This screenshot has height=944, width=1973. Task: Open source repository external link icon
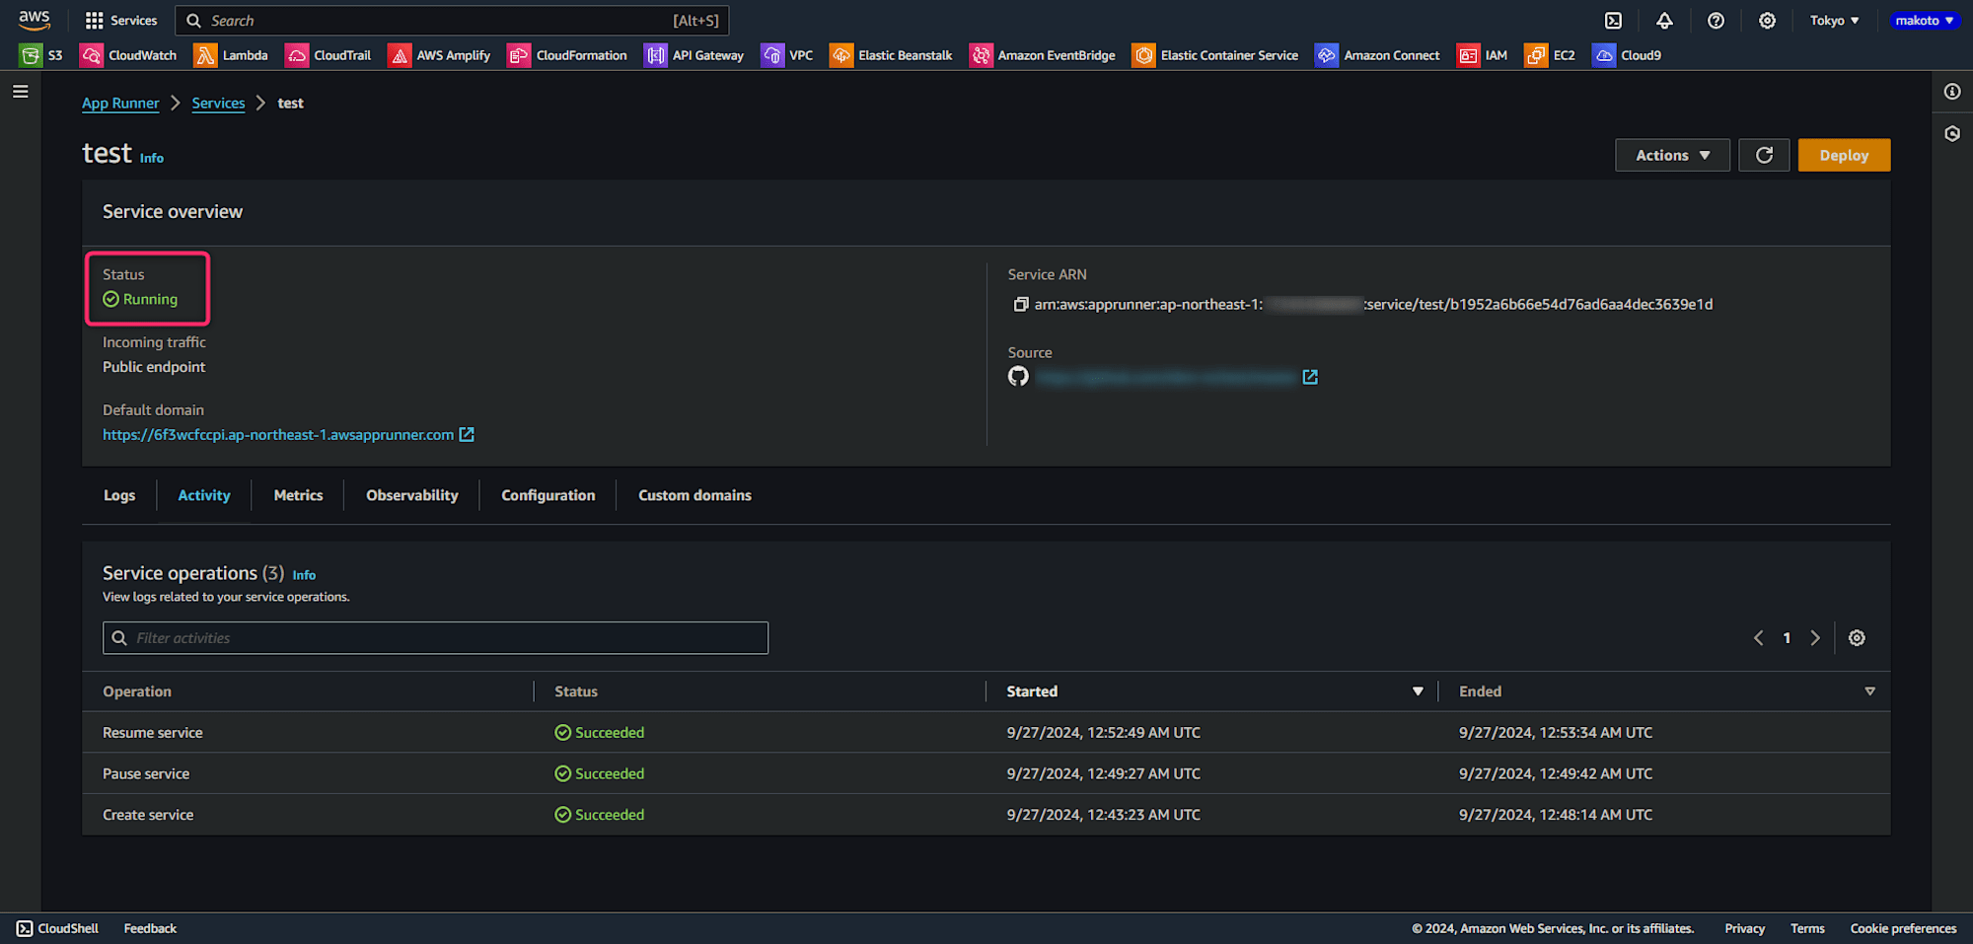click(x=1310, y=377)
